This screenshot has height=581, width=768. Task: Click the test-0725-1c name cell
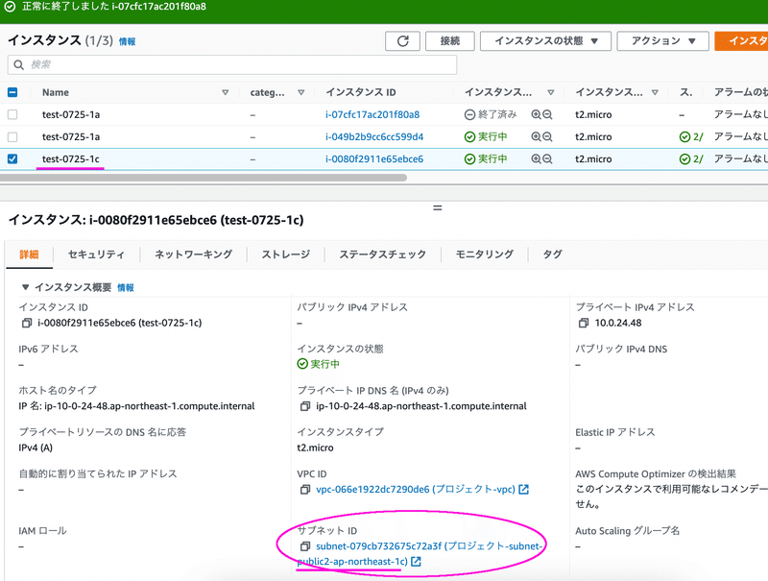(70, 158)
